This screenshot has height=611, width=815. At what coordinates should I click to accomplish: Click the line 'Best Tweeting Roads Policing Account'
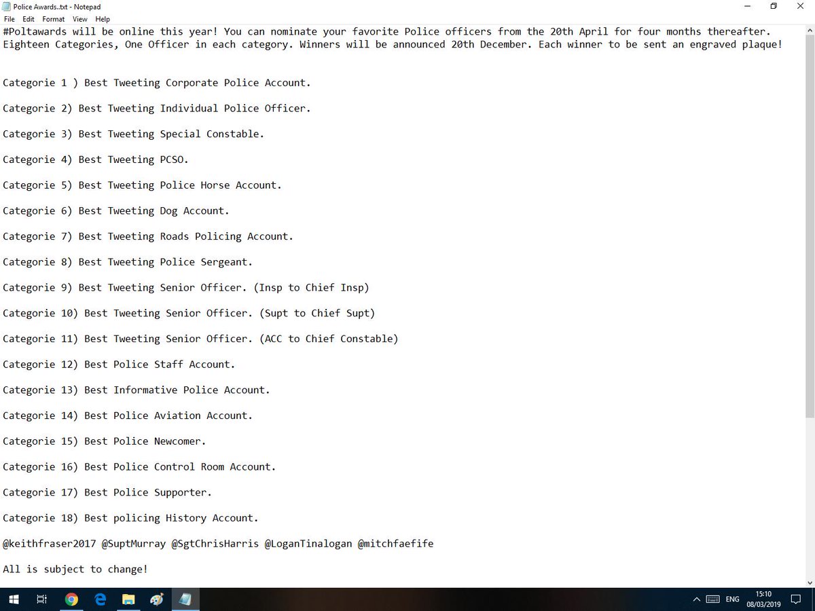pos(185,236)
